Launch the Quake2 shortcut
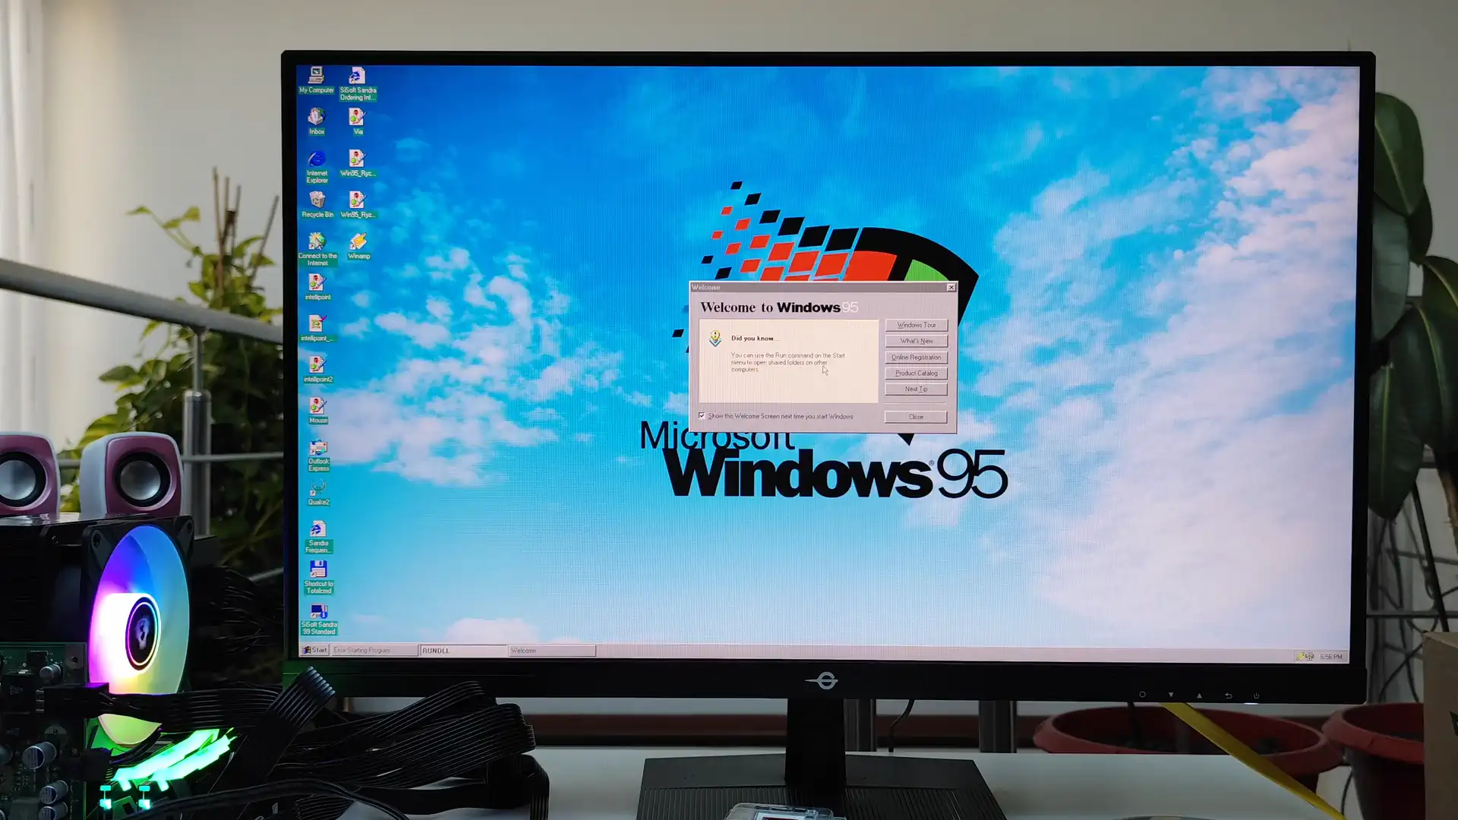Image resolution: width=1458 pixels, height=820 pixels. pos(318,493)
